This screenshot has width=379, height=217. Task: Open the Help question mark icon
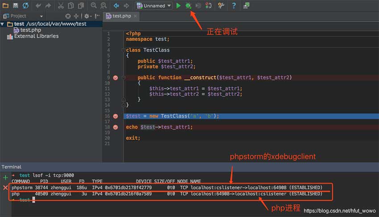tap(234, 6)
